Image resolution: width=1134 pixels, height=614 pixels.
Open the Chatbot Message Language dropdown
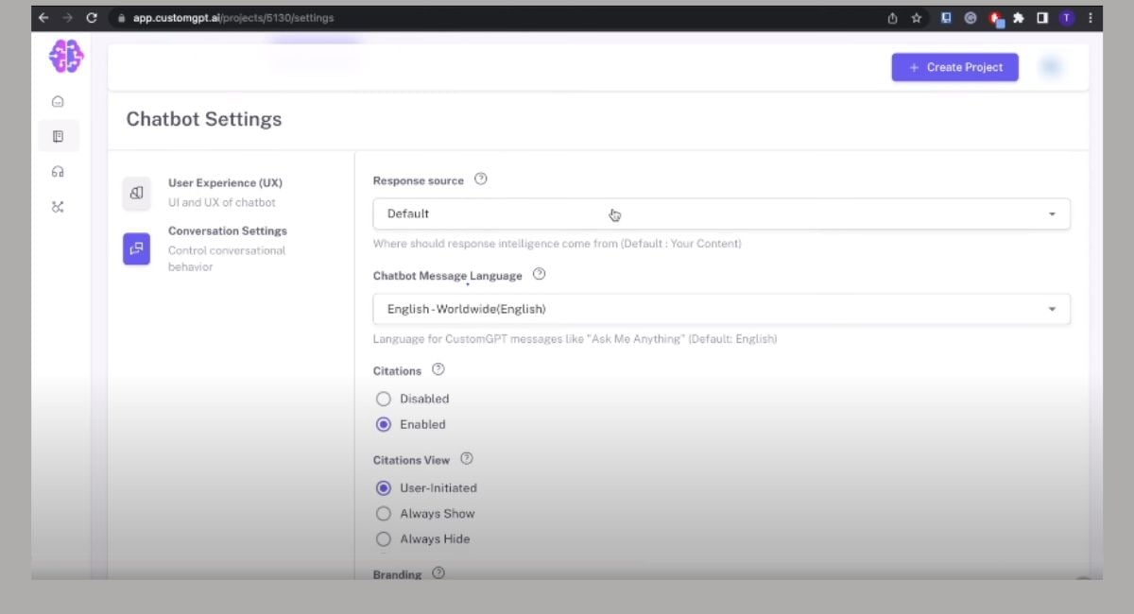(x=721, y=309)
